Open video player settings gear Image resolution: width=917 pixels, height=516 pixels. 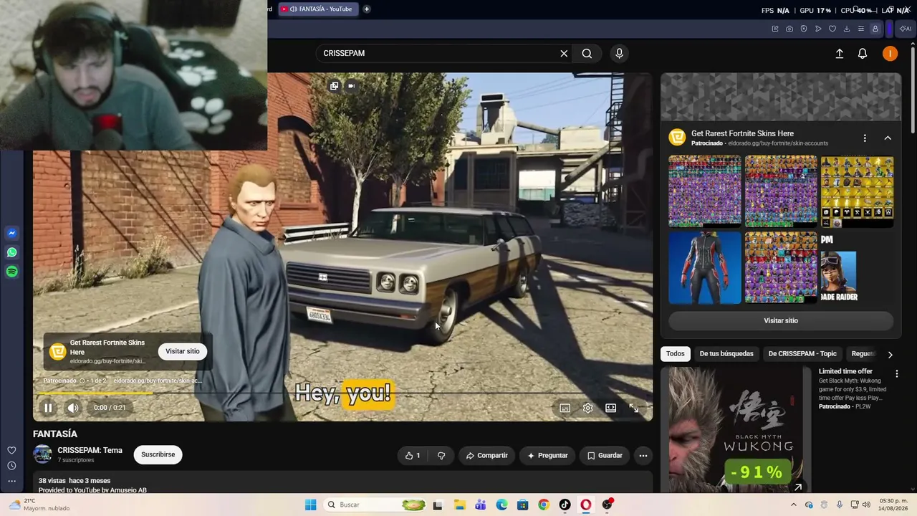tap(588, 408)
